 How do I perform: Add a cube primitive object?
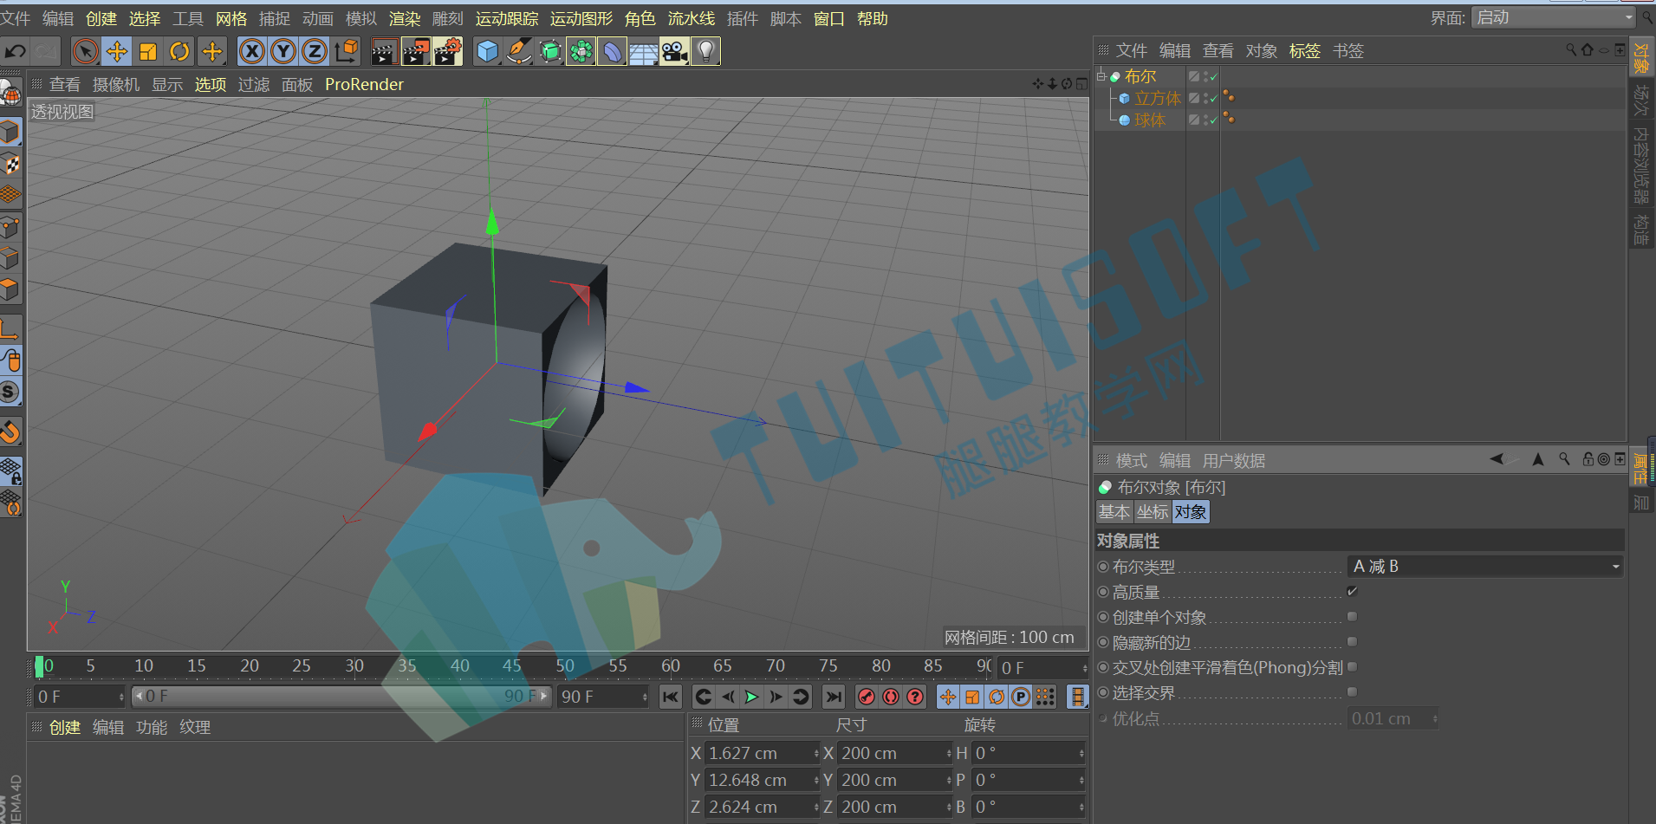(x=488, y=52)
